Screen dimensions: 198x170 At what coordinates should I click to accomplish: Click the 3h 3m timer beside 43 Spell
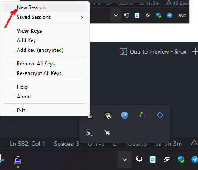[x=149, y=3]
